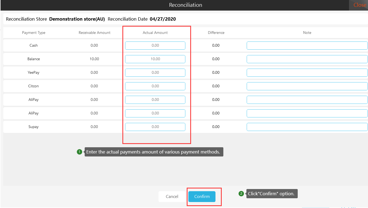Click the Citcon note text box

pyautogui.click(x=307, y=86)
